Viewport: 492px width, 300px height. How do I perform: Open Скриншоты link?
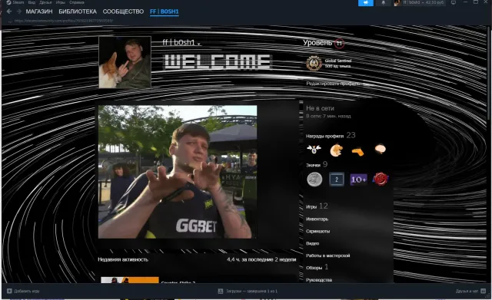coord(317,231)
